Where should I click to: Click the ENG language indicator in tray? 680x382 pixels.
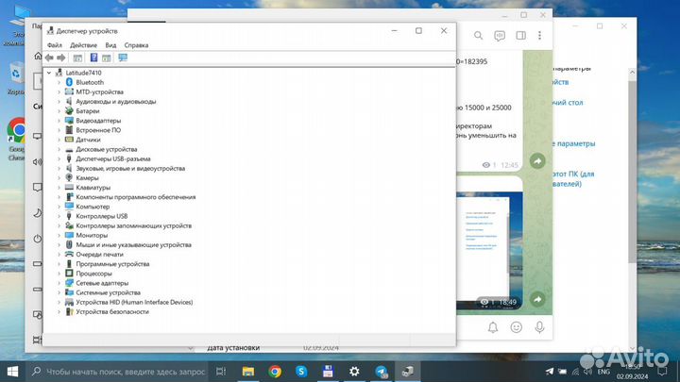pyautogui.click(x=603, y=372)
